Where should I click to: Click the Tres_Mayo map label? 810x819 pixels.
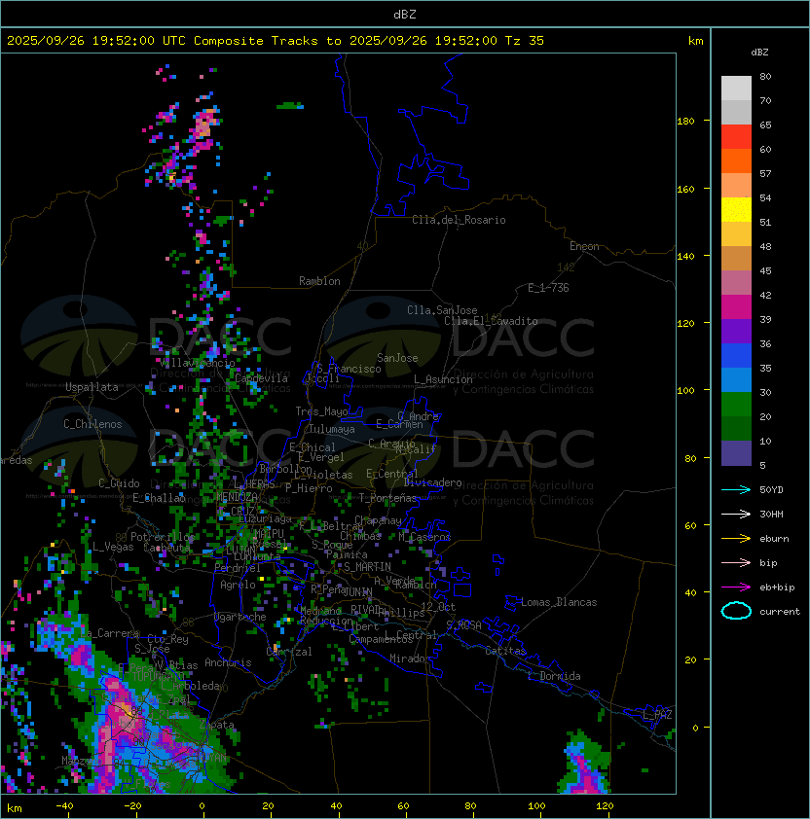click(321, 411)
